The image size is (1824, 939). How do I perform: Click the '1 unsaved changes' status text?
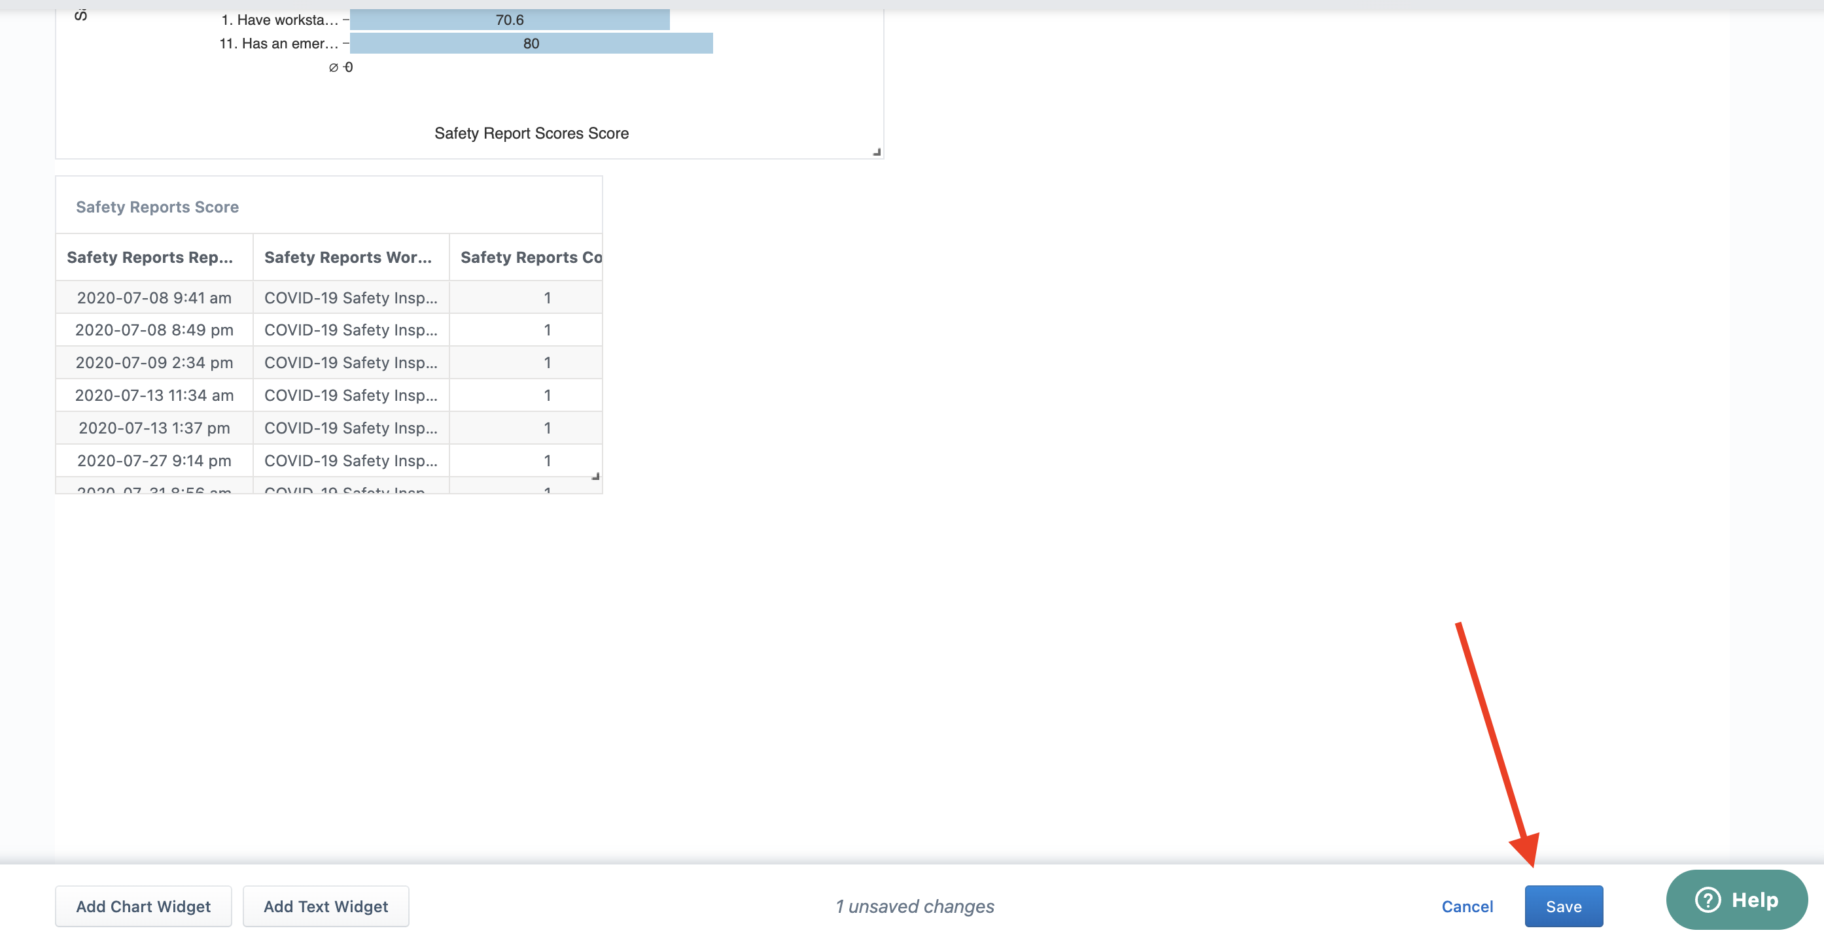pyautogui.click(x=914, y=906)
